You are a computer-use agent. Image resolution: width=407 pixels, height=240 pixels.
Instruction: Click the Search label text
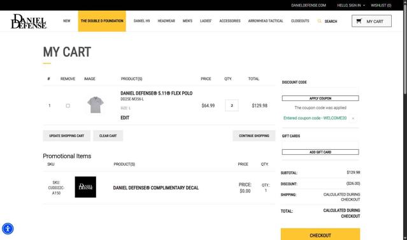tap(331, 21)
